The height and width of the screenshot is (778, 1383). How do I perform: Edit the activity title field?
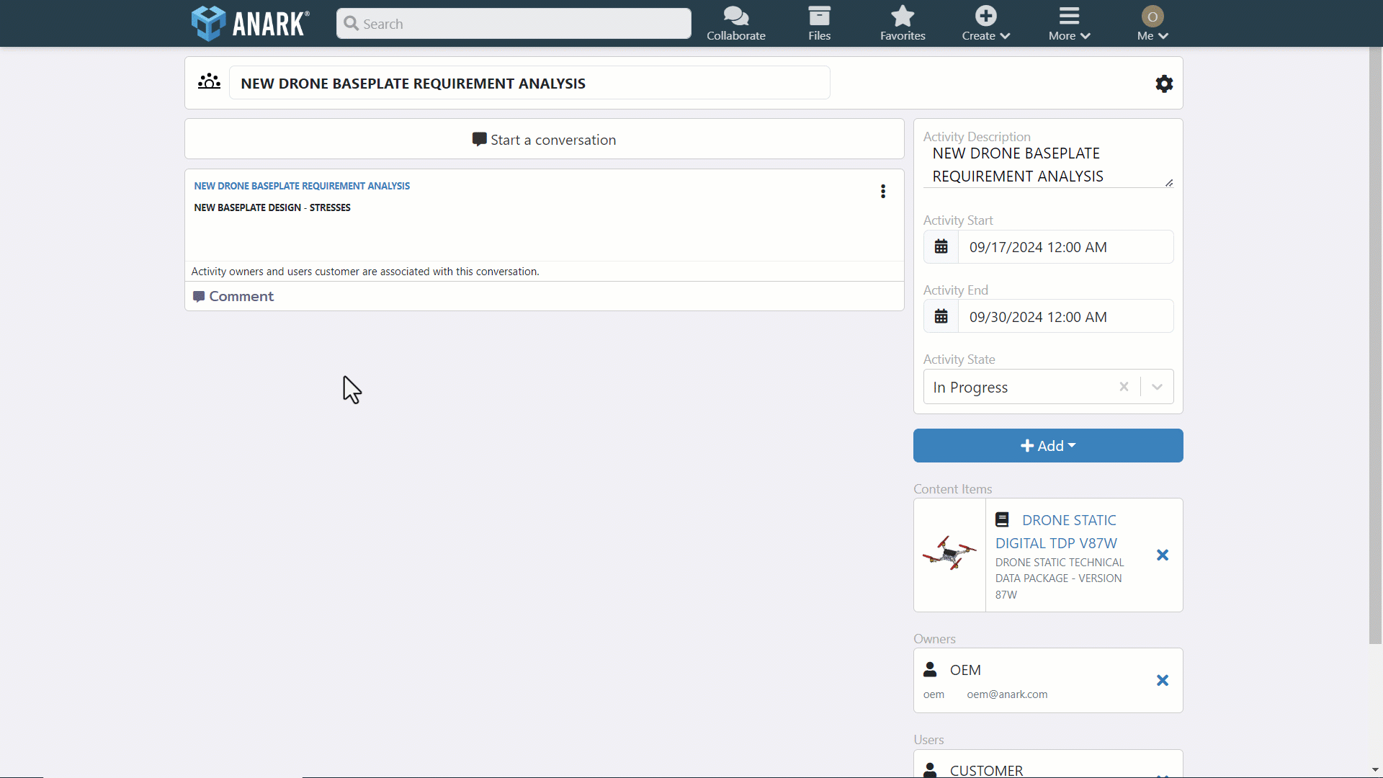(x=529, y=83)
